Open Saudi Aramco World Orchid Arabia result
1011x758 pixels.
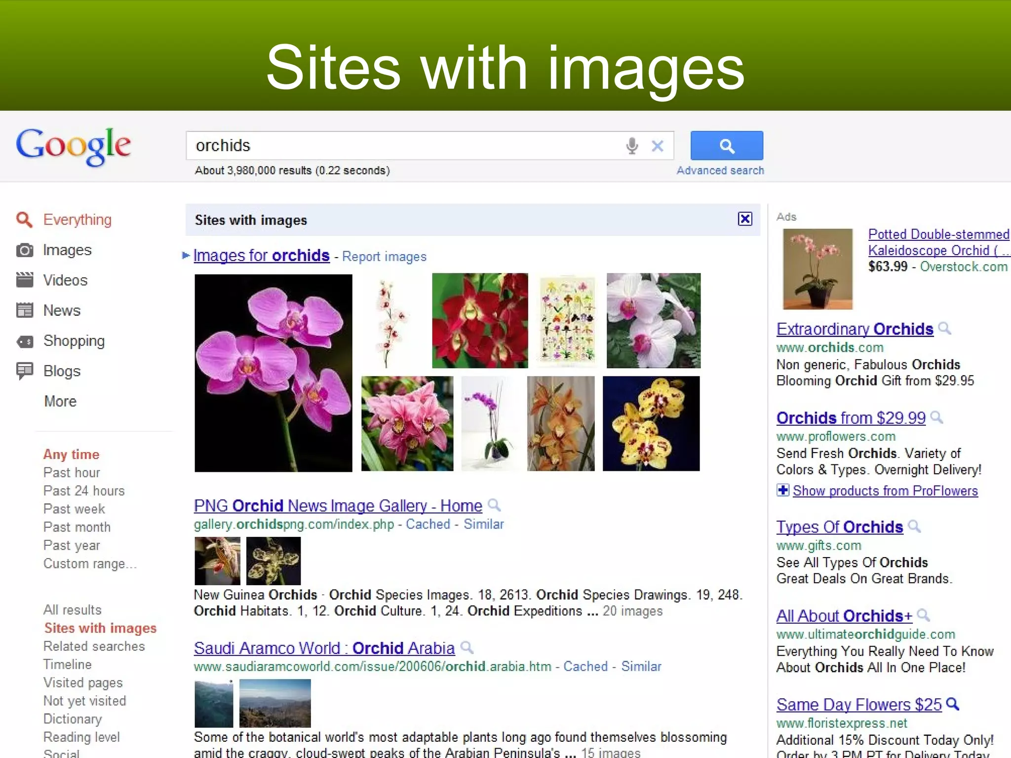point(324,648)
